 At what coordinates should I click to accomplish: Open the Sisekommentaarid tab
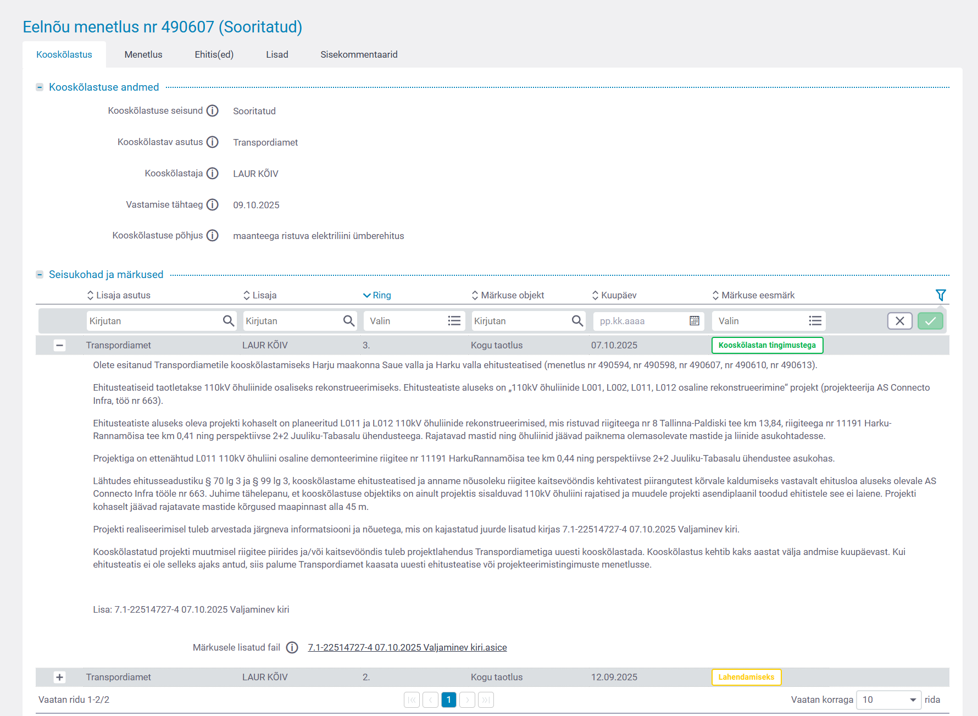click(359, 54)
